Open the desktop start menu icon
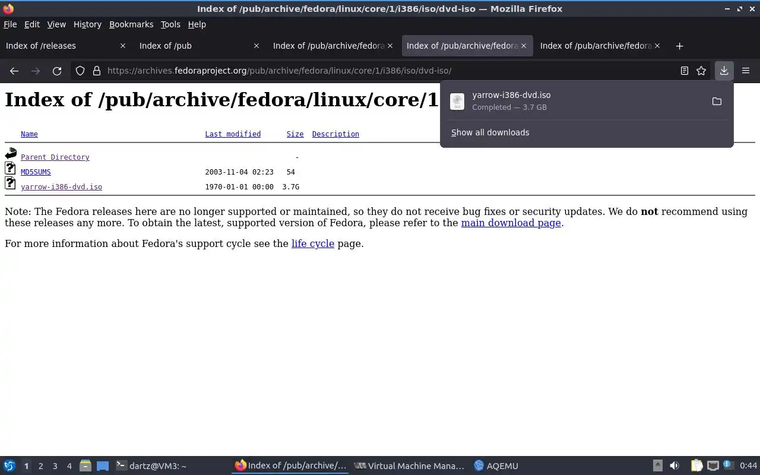This screenshot has height=475, width=760. [x=9, y=466]
